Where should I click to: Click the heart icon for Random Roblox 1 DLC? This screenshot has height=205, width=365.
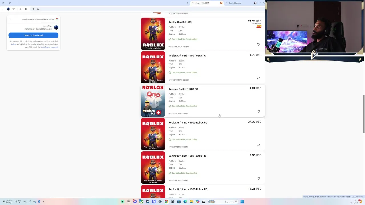258,111
